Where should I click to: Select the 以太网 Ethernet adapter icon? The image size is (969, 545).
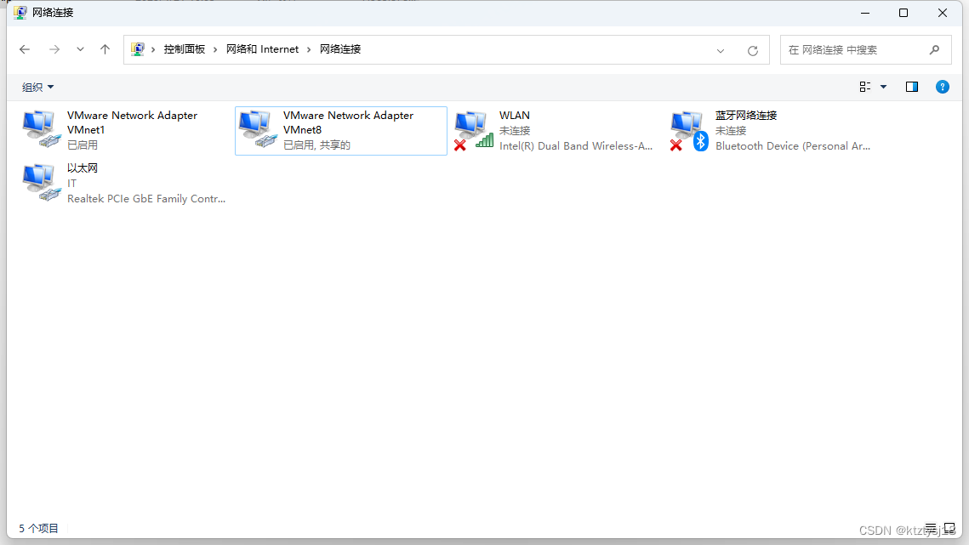point(42,182)
